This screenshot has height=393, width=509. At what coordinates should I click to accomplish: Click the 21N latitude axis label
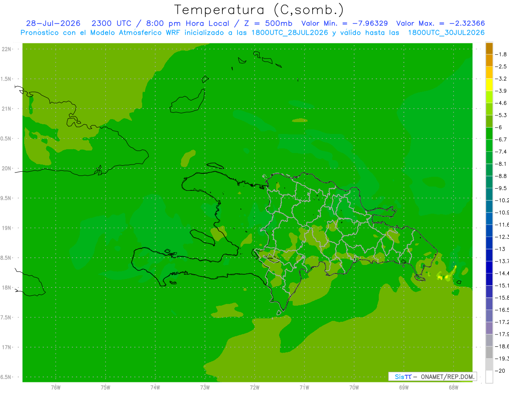pyautogui.click(x=7, y=109)
